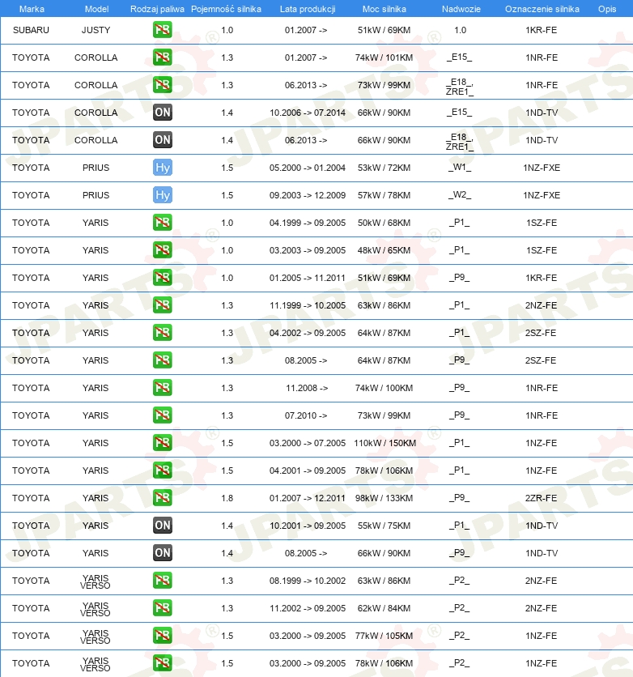Click the Moc silnika column header
The width and height of the screenshot is (633, 677).
coord(384,9)
